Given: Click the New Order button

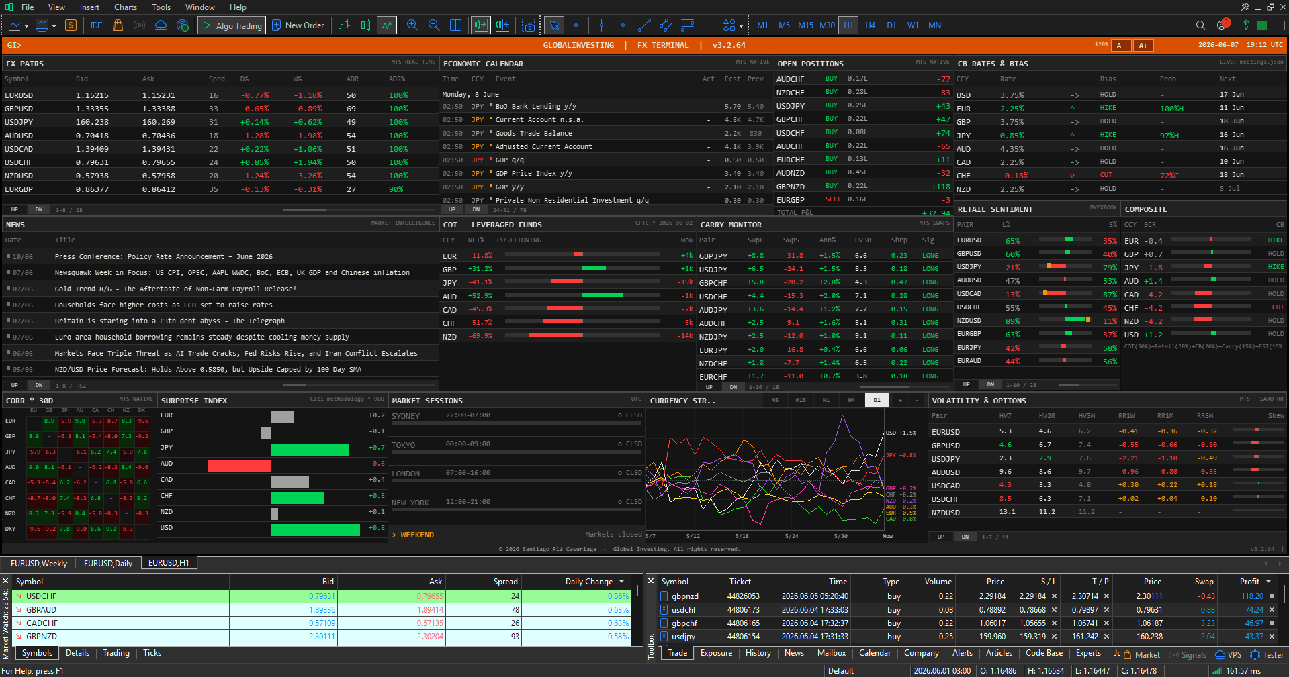Looking at the screenshot, I should 298,25.
